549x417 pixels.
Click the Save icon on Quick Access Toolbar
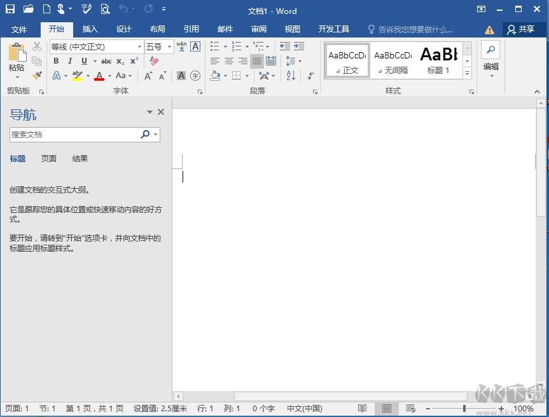point(11,8)
